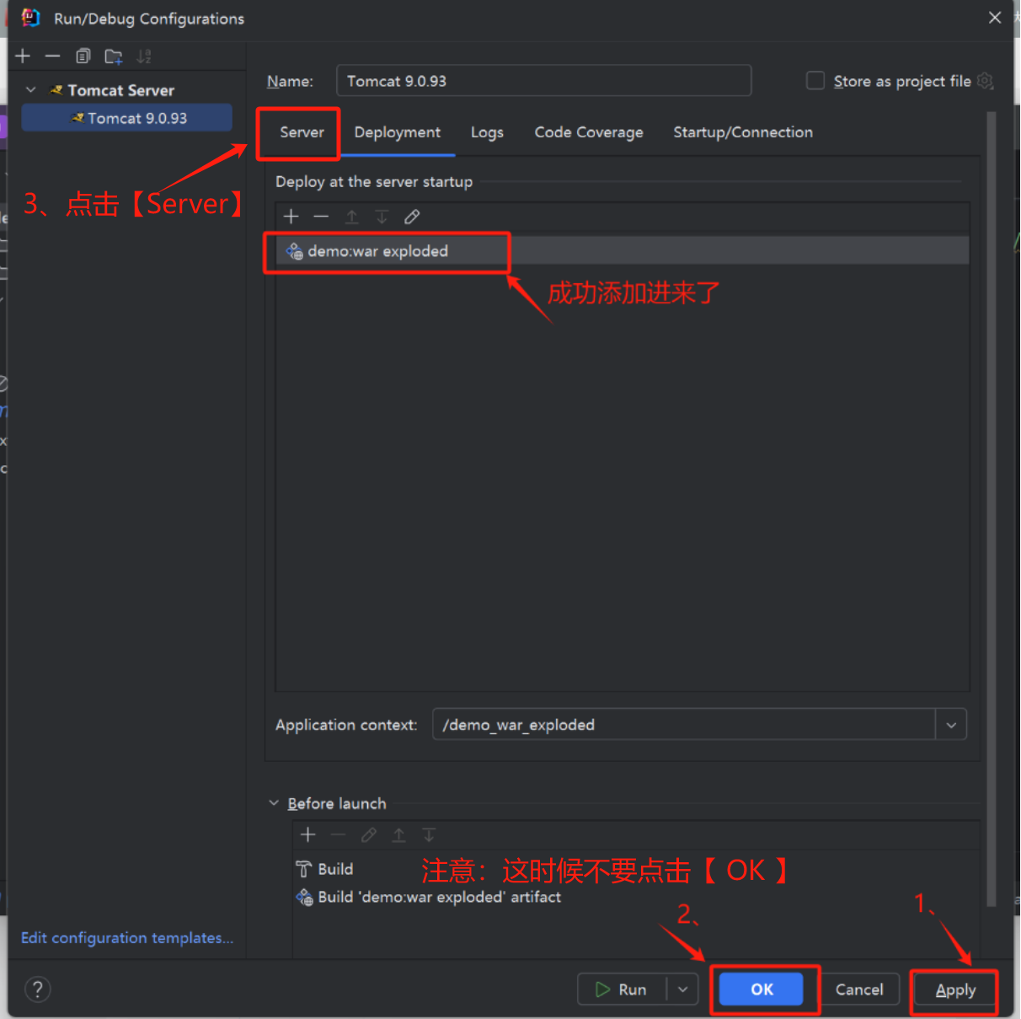Add Before launch task plus icon
Screen dimensions: 1021x1019
[308, 834]
